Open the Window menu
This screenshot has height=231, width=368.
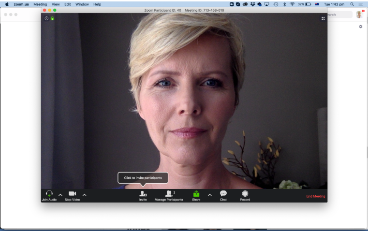82,4
